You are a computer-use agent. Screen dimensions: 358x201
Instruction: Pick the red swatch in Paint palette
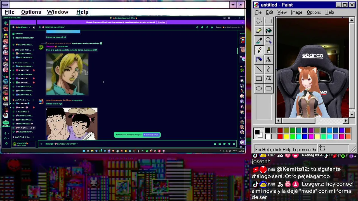tap(280, 136)
